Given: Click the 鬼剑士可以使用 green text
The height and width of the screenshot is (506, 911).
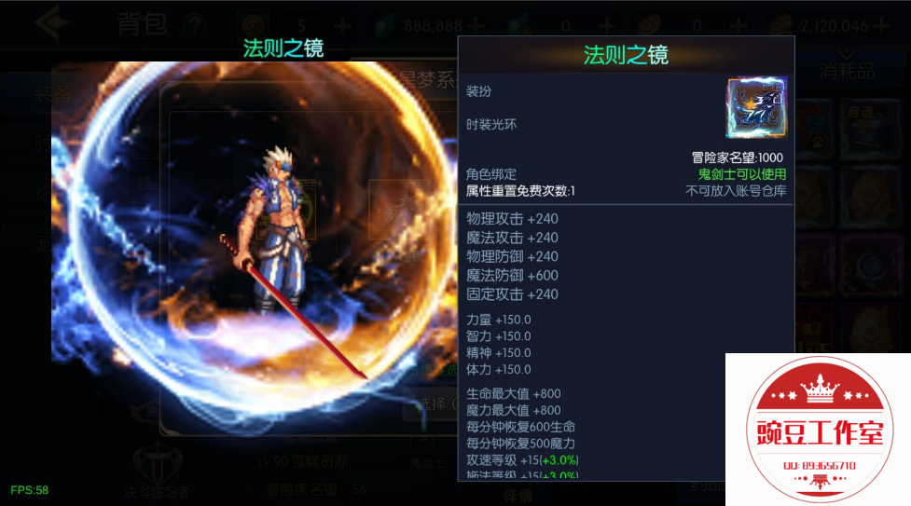Looking at the screenshot, I should pyautogui.click(x=742, y=173).
